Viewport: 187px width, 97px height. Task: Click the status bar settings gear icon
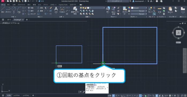[x=170, y=96]
